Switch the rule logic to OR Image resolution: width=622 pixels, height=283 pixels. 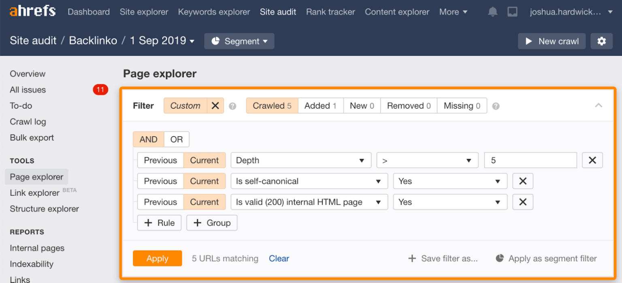(x=177, y=139)
